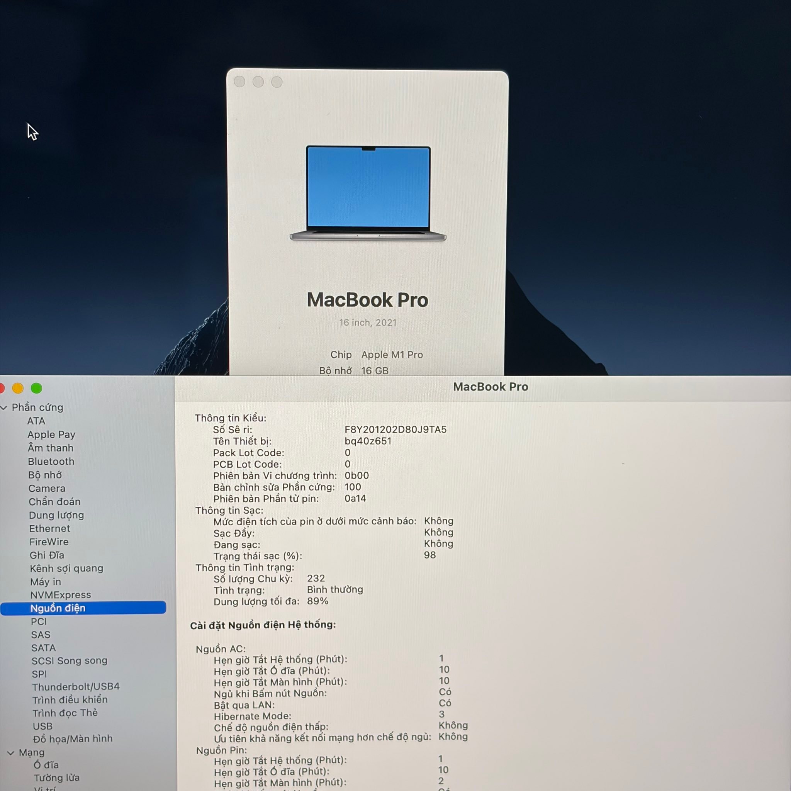The height and width of the screenshot is (791, 791).
Task: Open Ghi Đĩa disc burning entry
Action: point(47,555)
